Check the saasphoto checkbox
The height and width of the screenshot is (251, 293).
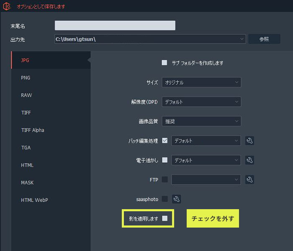point(164,199)
